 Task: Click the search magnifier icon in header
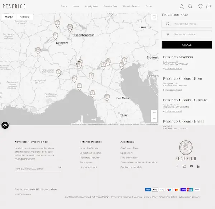click(x=190, y=6)
